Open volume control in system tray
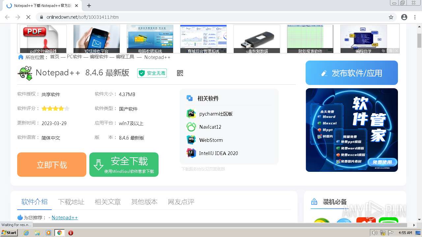The image size is (422, 237). pyautogui.click(x=375, y=233)
